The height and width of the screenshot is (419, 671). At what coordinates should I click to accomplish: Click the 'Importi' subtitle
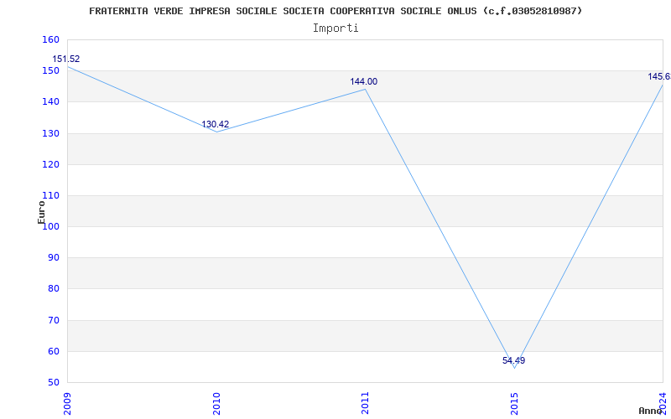[x=335, y=28]
